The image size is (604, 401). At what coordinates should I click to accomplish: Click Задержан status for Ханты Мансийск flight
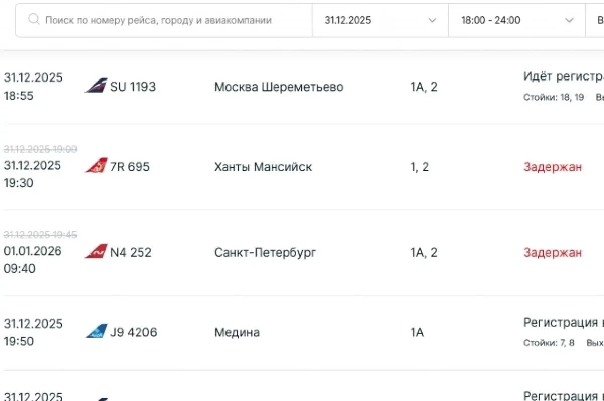click(553, 167)
